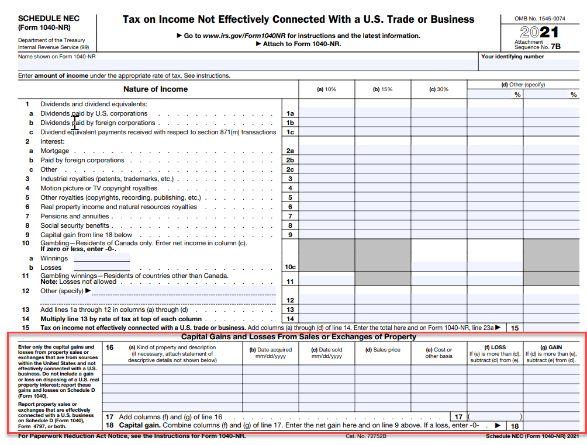
Task: Select line 10c field in 30% column
Action: click(438, 266)
